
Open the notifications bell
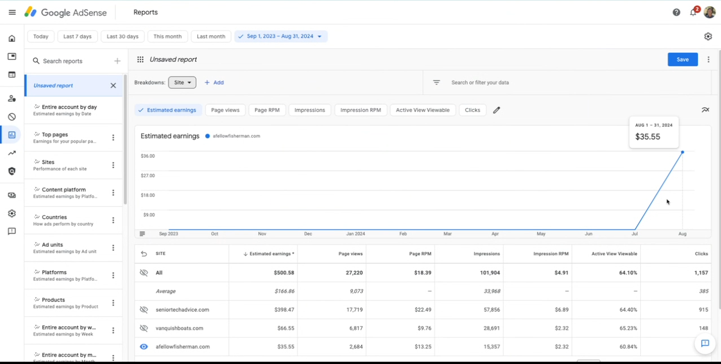click(x=693, y=12)
